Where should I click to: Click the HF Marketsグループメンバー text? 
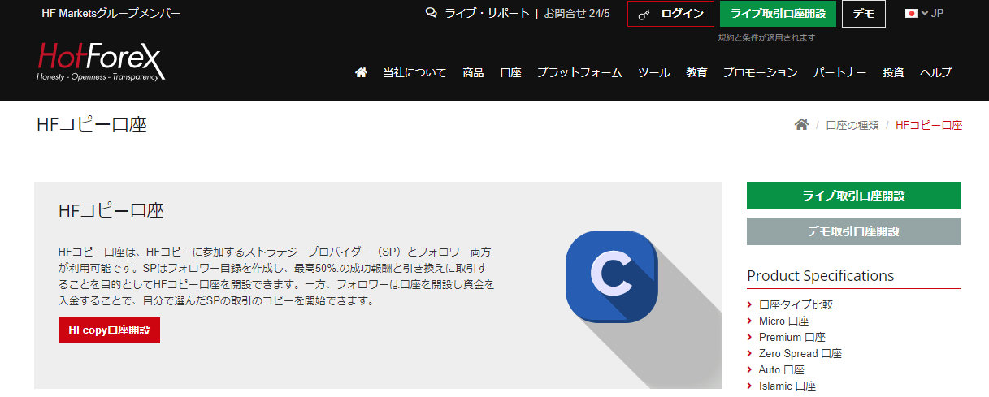pyautogui.click(x=111, y=14)
